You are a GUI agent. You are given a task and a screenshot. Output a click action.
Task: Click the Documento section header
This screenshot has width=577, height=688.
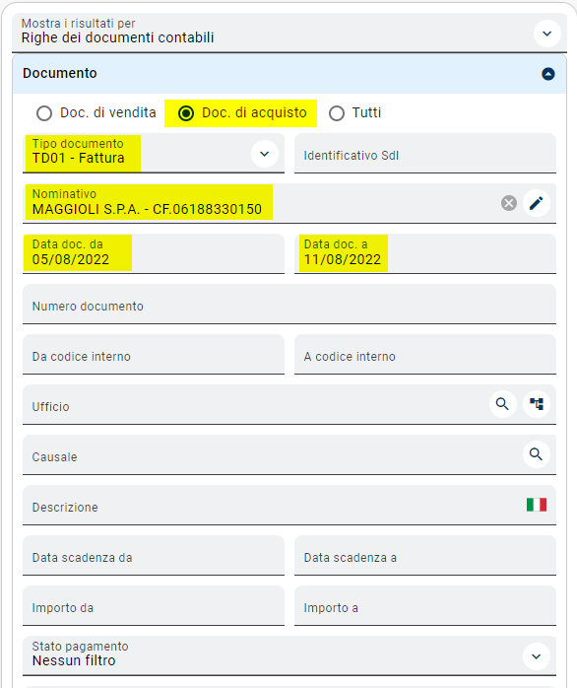tap(289, 74)
